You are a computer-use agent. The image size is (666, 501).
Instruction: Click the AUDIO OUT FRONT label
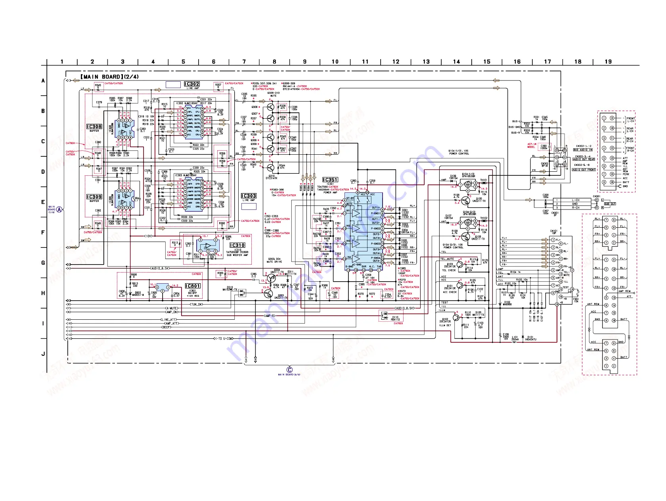coord(584,170)
